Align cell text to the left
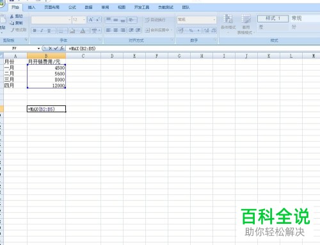 (x=108, y=30)
